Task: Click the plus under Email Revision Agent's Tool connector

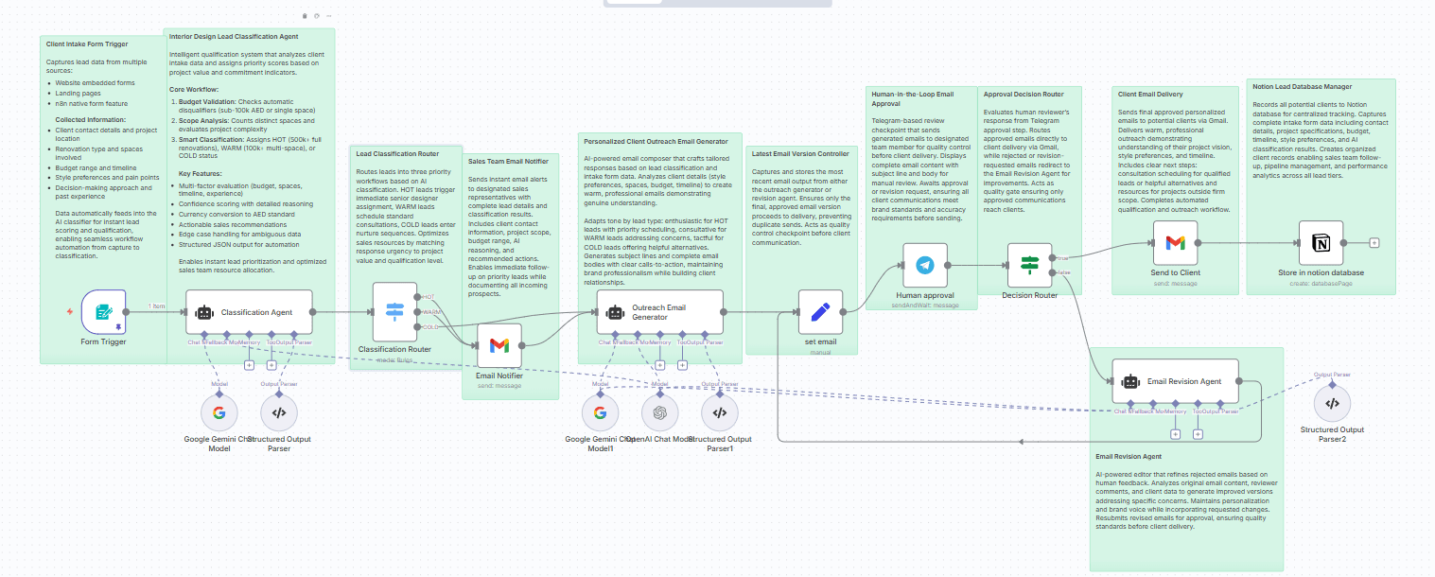Action: click(1198, 434)
